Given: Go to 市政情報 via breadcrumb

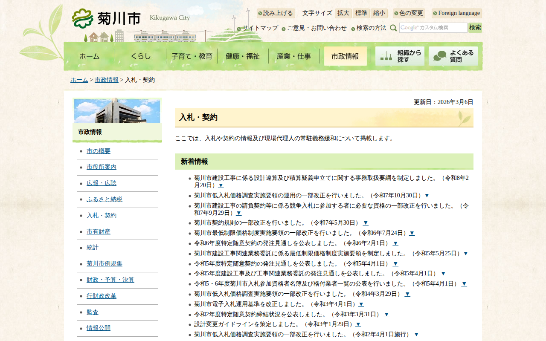Looking at the screenshot, I should [x=107, y=80].
